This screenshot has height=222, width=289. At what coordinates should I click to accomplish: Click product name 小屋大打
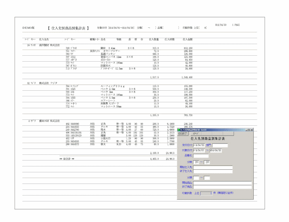(106, 138)
